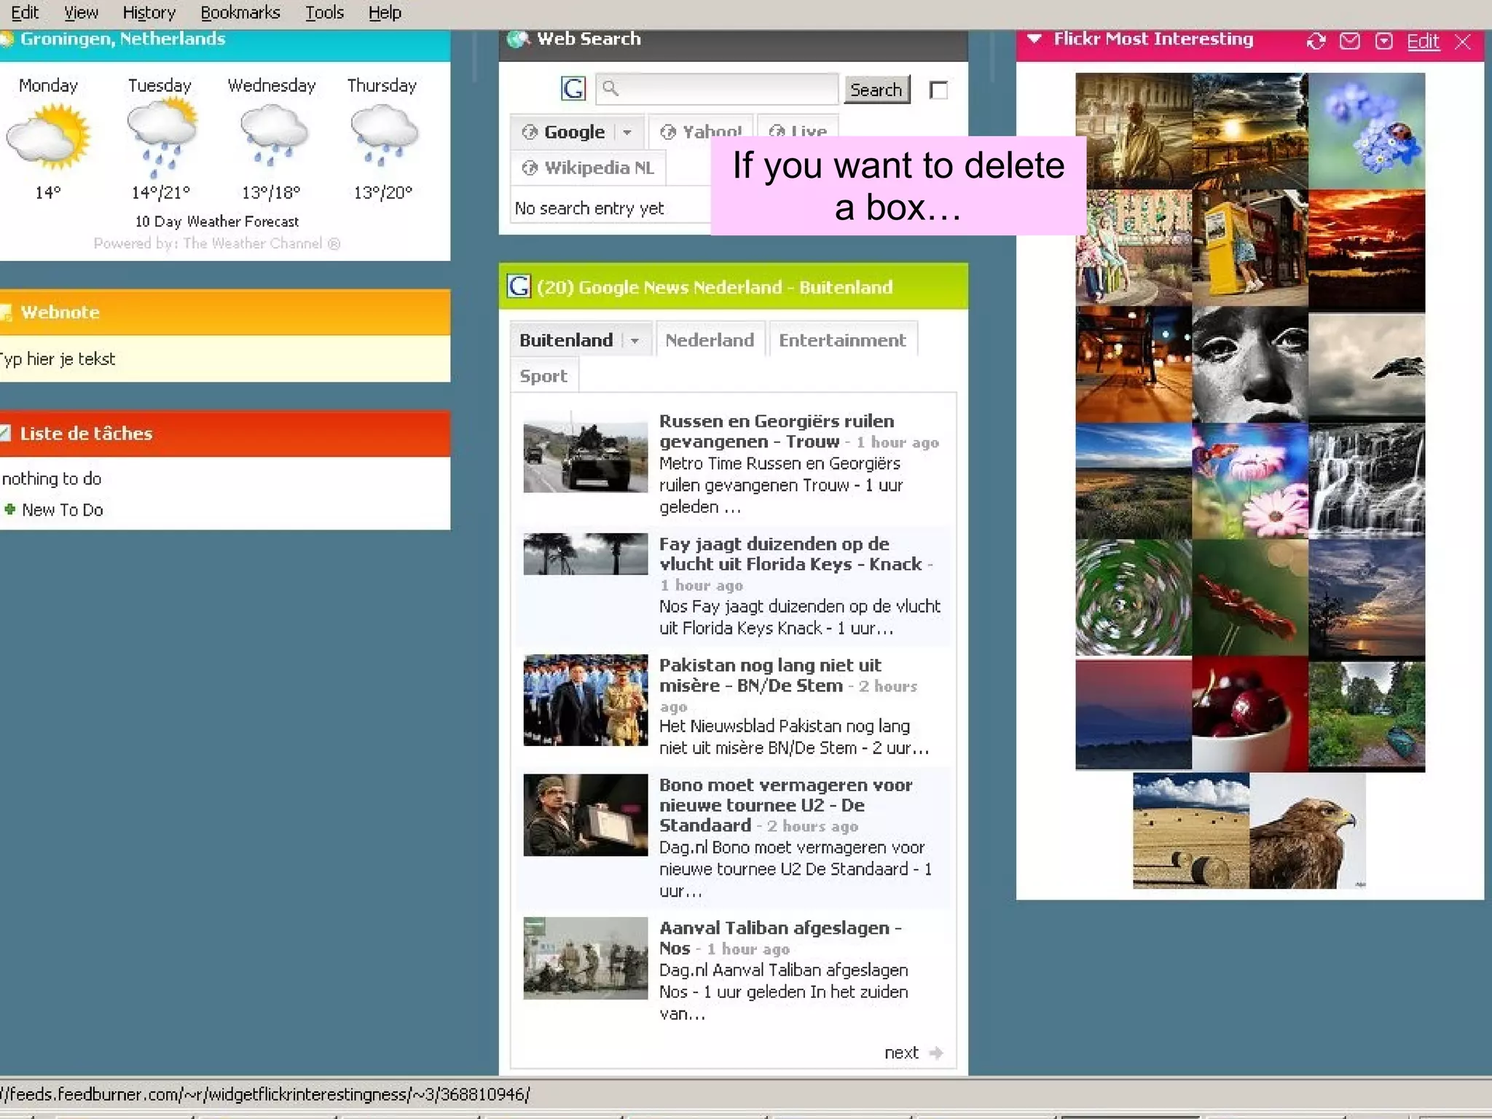Open Flickr photo of blue flowers with ladybug
The height and width of the screenshot is (1119, 1492).
coord(1367,131)
